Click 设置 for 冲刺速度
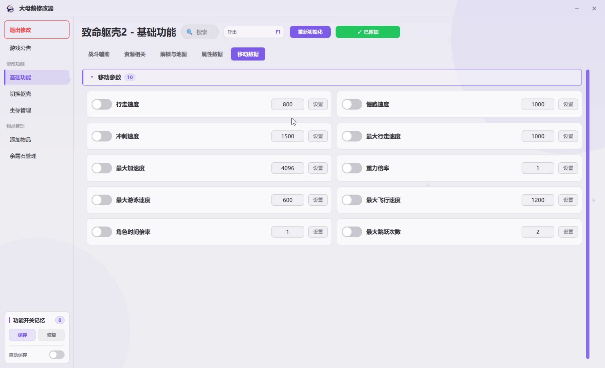The height and width of the screenshot is (368, 605). point(318,136)
